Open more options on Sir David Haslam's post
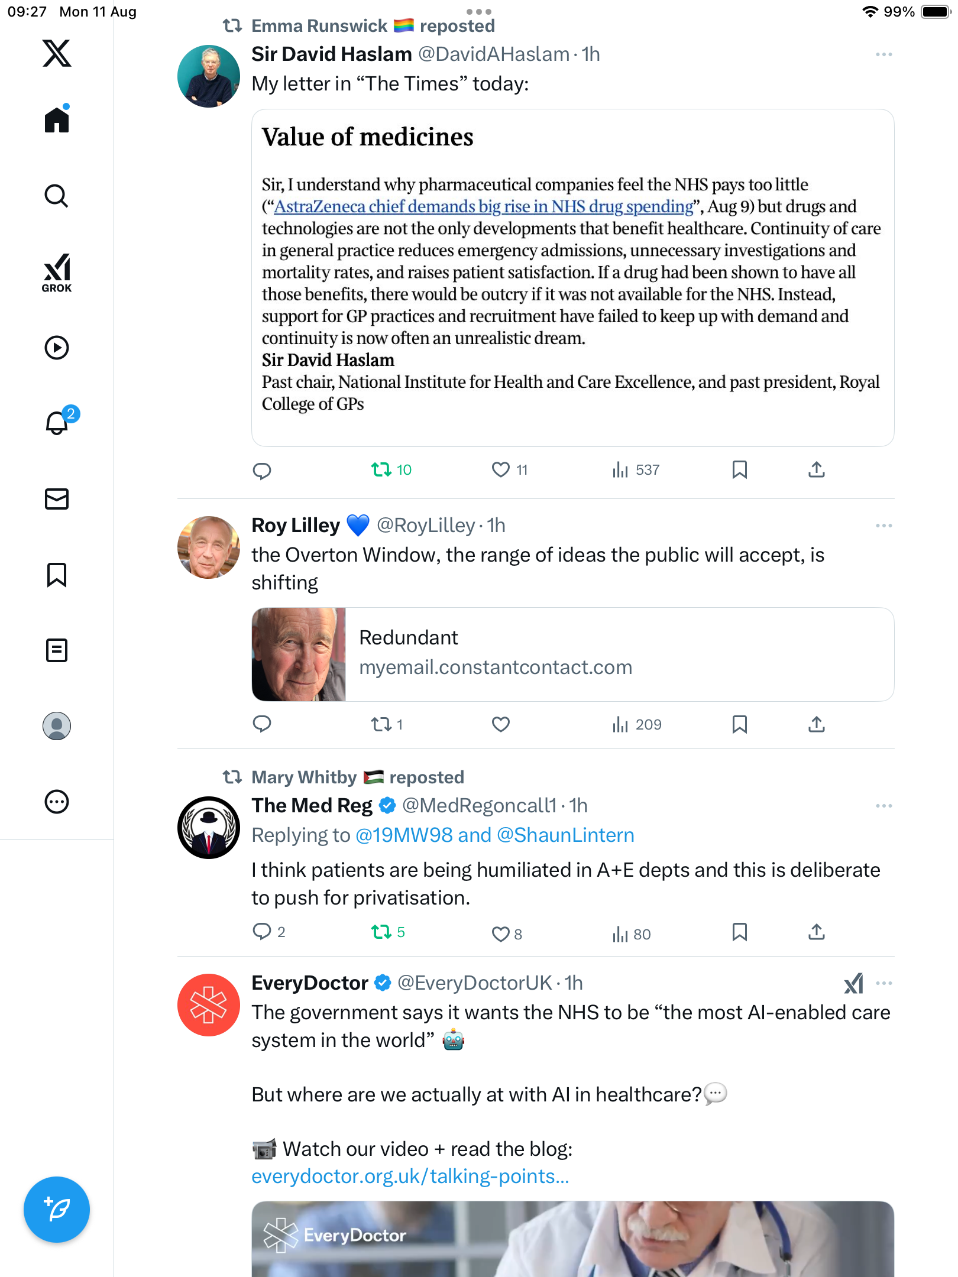Viewport: 958px width, 1277px height. (883, 54)
